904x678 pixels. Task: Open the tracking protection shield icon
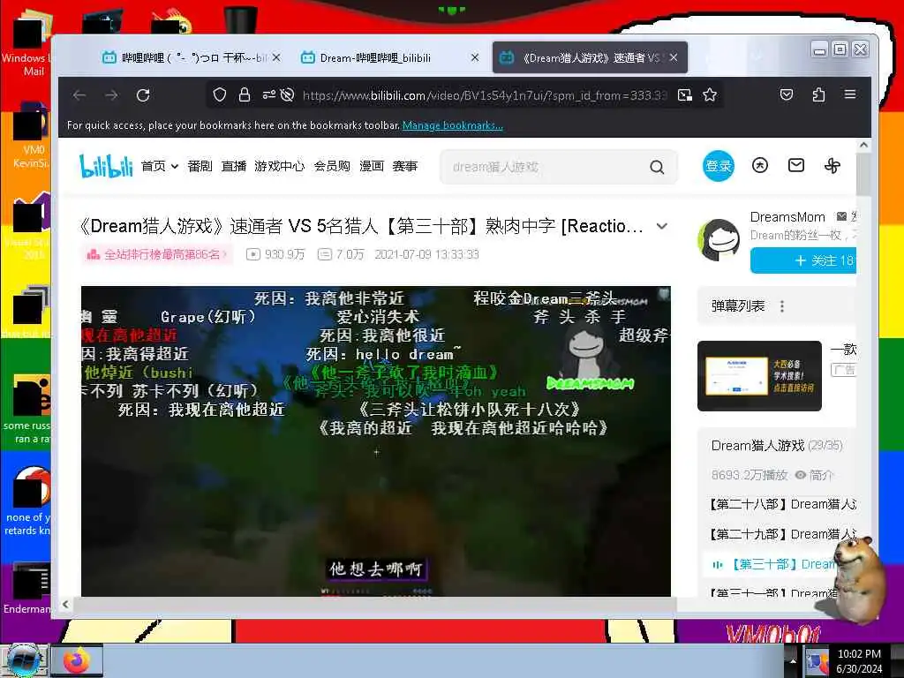click(x=220, y=95)
